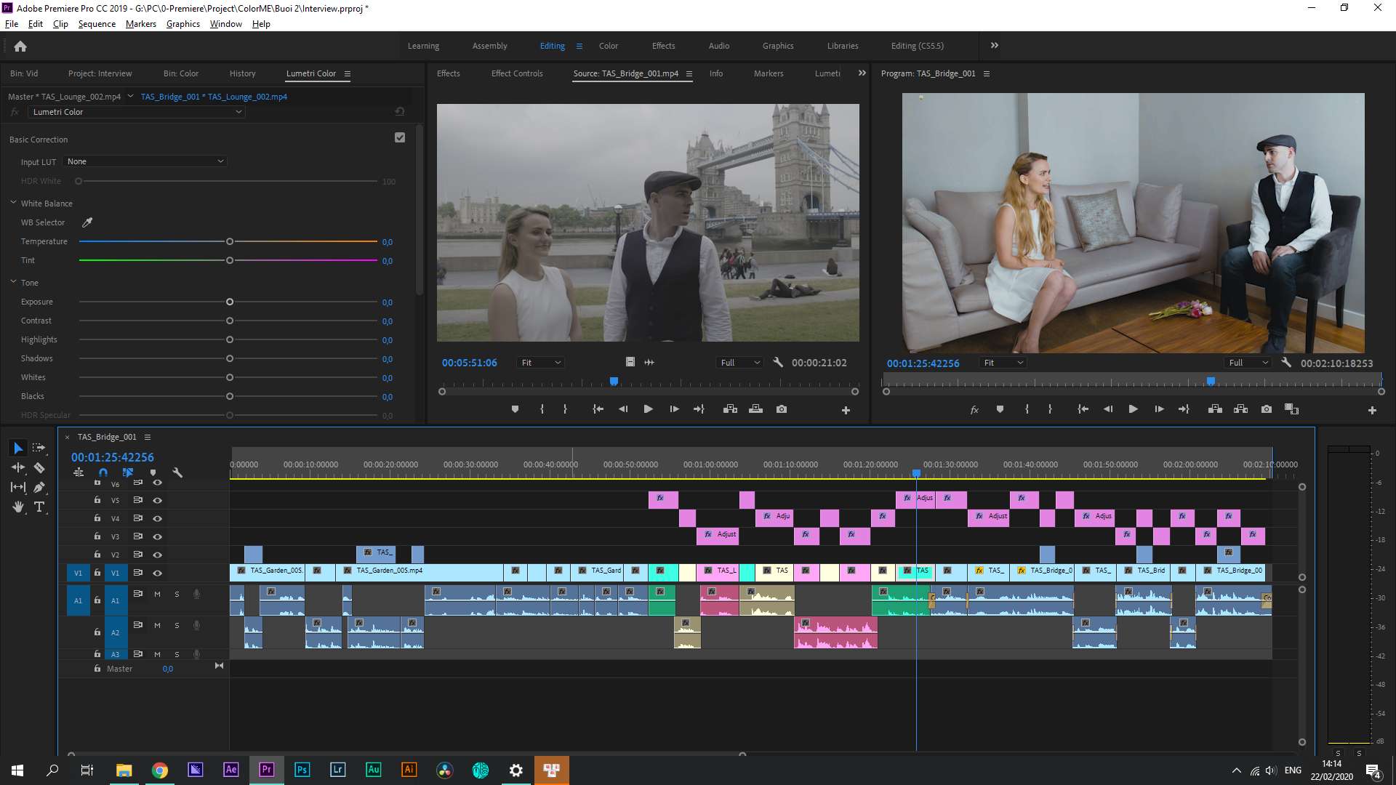The width and height of the screenshot is (1396, 785).
Task: Open After Effects from the taskbar
Action: tap(230, 770)
